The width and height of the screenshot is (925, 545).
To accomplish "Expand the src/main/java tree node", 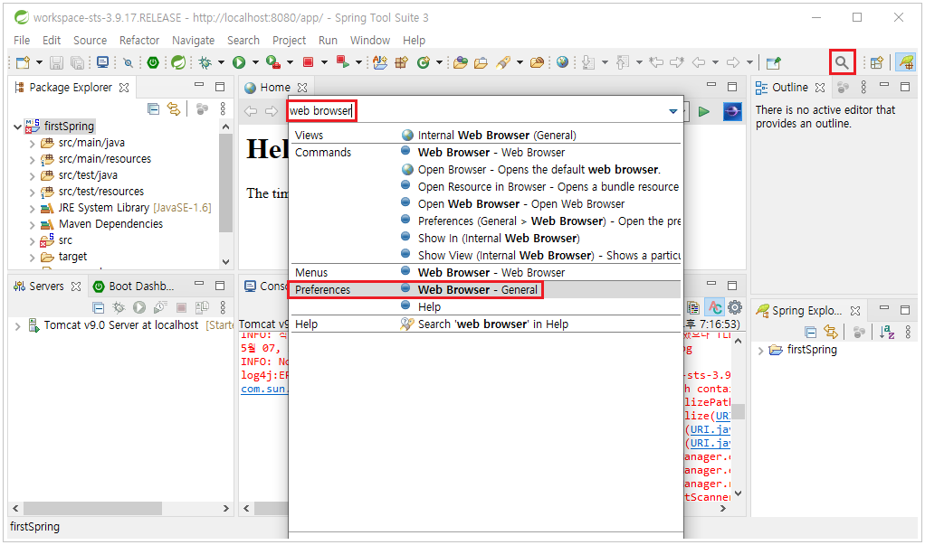I will tap(32, 143).
